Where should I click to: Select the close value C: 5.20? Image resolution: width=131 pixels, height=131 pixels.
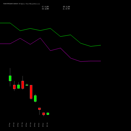(x=45, y=7)
